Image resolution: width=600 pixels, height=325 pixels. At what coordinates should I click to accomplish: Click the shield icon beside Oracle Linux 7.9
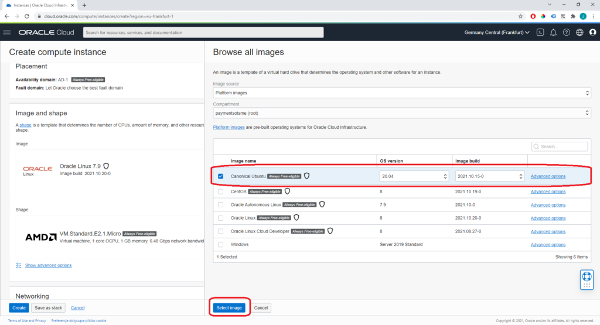107,166
